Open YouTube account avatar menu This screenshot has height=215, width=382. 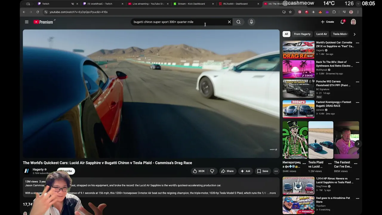[x=353, y=22]
